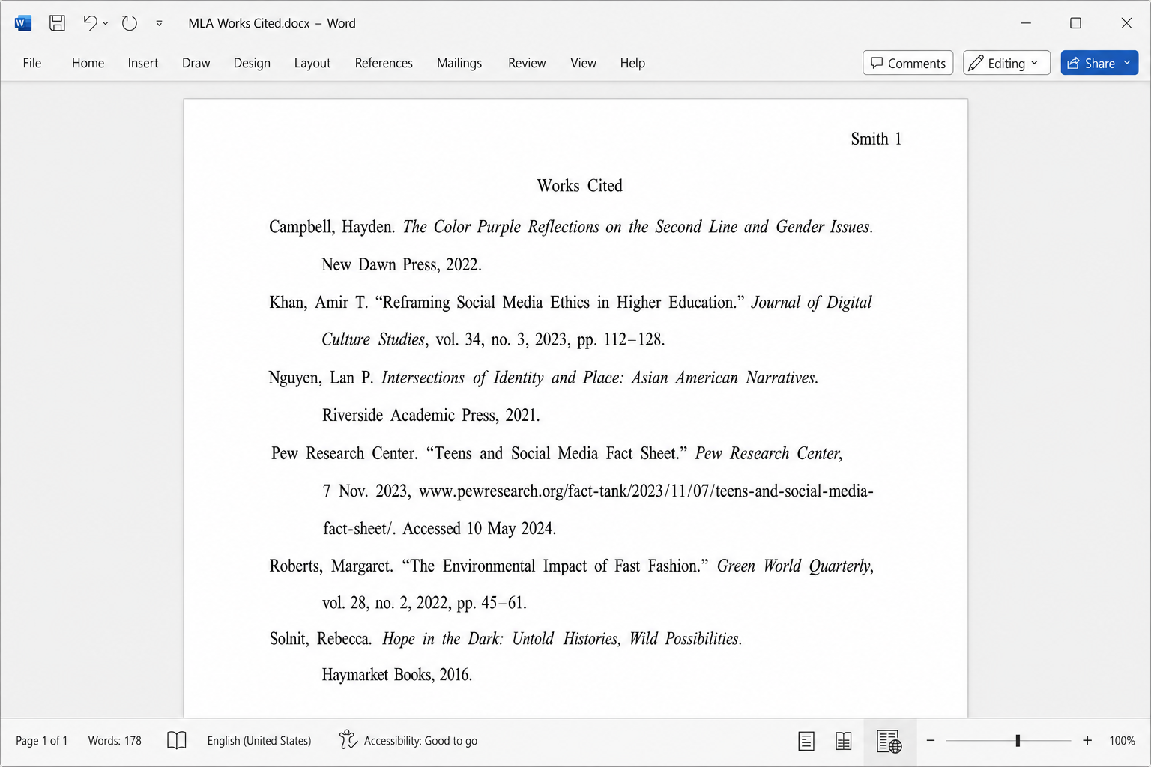Open zoom dialog from 100% label
Image resolution: width=1151 pixels, height=767 pixels.
click(1122, 741)
